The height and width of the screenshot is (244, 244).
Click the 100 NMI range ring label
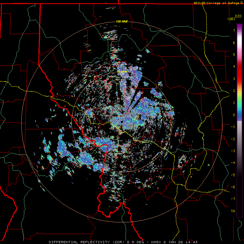122,21
